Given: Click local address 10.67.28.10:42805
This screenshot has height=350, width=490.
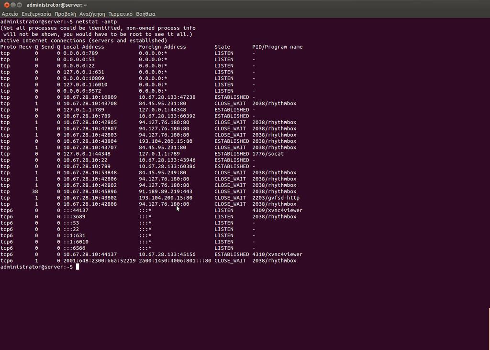Looking at the screenshot, I should coord(89,122).
